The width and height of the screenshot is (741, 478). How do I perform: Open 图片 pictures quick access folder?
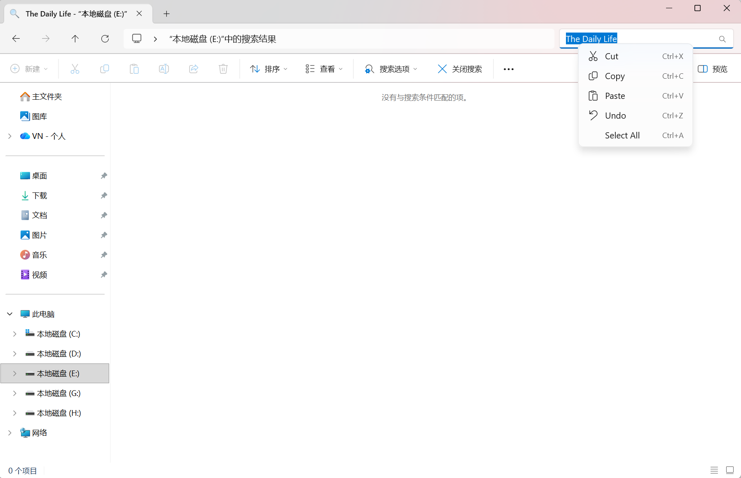click(x=34, y=235)
